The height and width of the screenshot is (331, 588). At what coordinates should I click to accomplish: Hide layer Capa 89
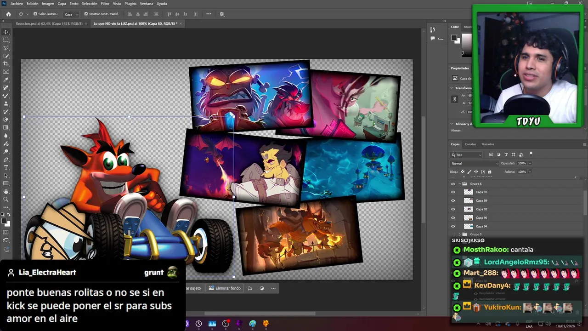453,201
